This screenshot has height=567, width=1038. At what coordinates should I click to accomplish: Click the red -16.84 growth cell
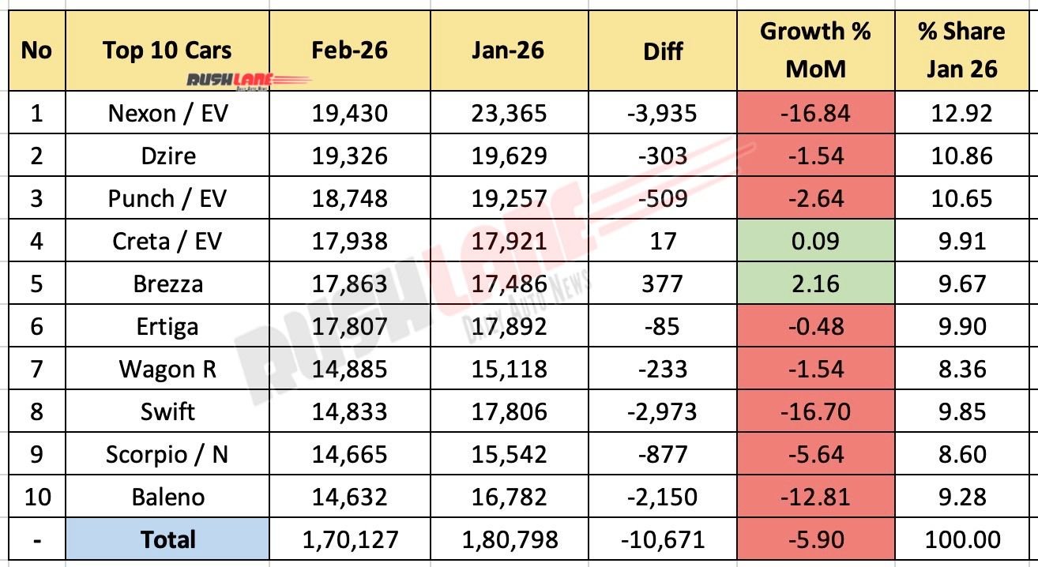click(x=815, y=113)
